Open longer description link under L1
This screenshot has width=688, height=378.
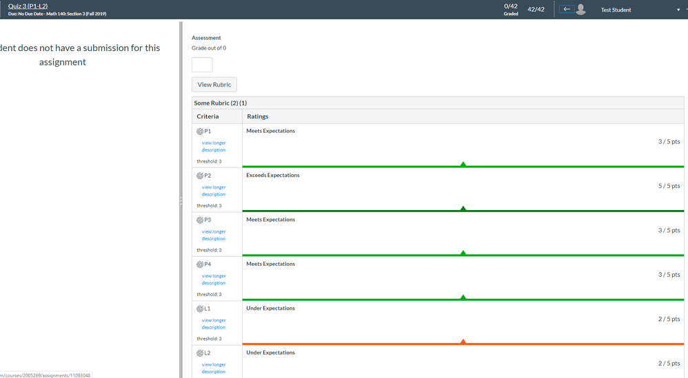pyautogui.click(x=214, y=324)
